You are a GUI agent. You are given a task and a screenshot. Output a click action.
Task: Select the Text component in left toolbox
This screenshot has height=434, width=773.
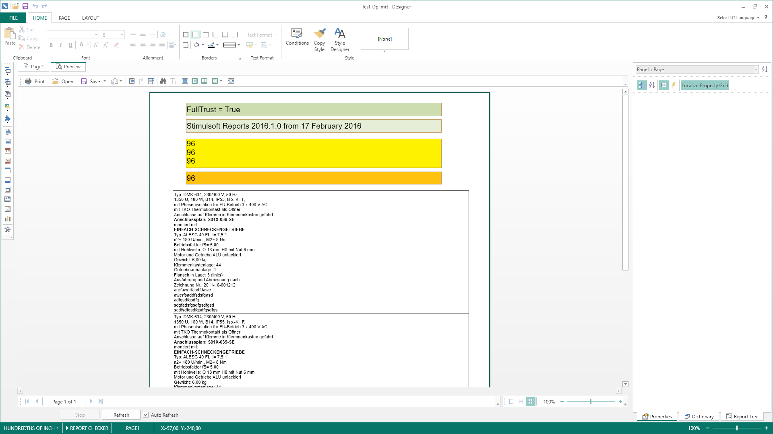pyautogui.click(x=8, y=199)
